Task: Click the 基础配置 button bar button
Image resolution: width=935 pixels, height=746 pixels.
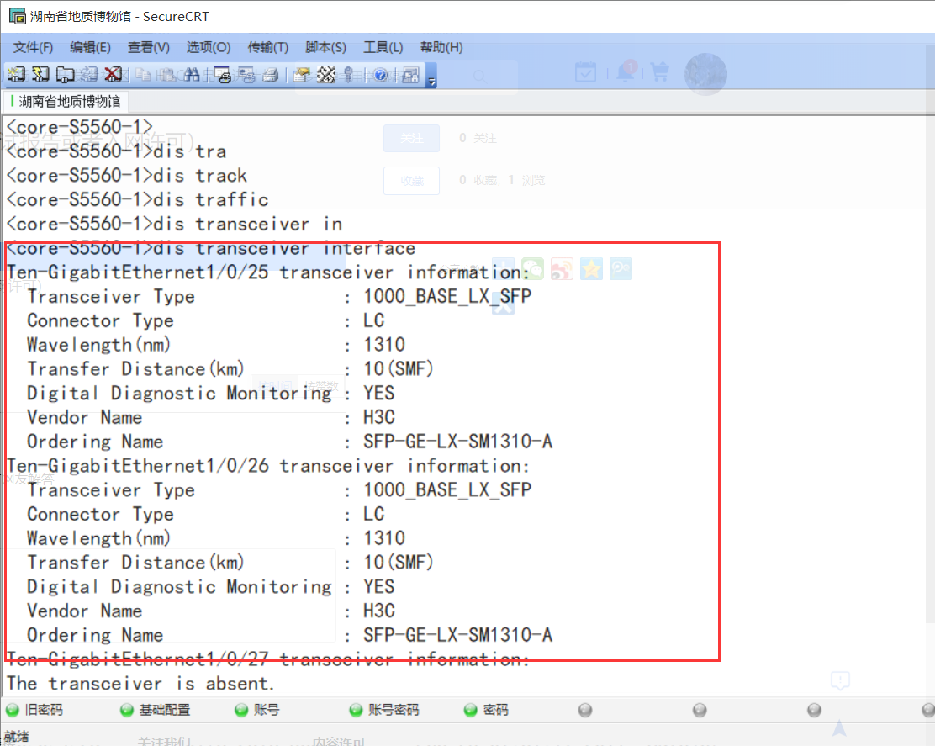Action: [156, 710]
